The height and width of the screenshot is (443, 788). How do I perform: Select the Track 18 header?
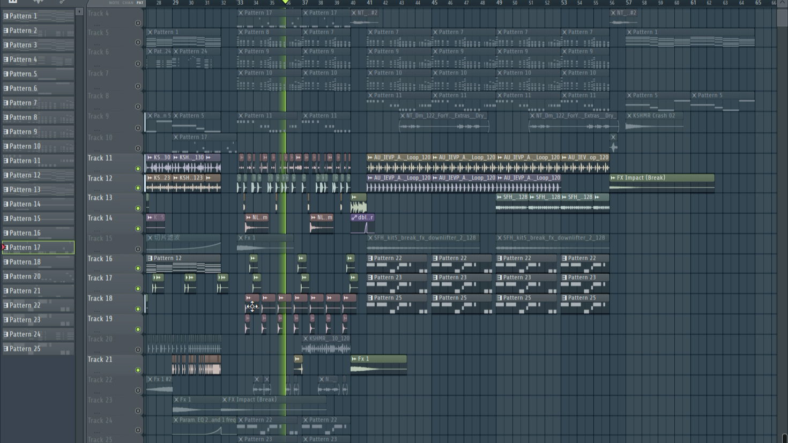pyautogui.click(x=115, y=304)
